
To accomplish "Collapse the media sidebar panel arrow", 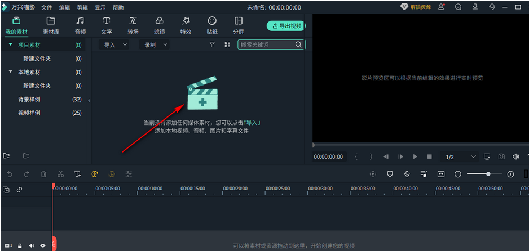I will pyautogui.click(x=89, y=100).
